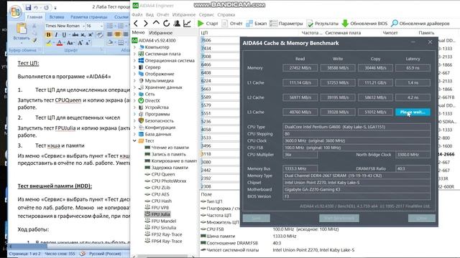Click Обновления драйверов in toolbar

pyautogui.click(x=420, y=24)
